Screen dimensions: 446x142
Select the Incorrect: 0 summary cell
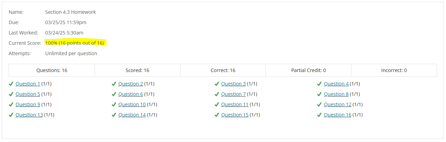pyautogui.click(x=394, y=70)
